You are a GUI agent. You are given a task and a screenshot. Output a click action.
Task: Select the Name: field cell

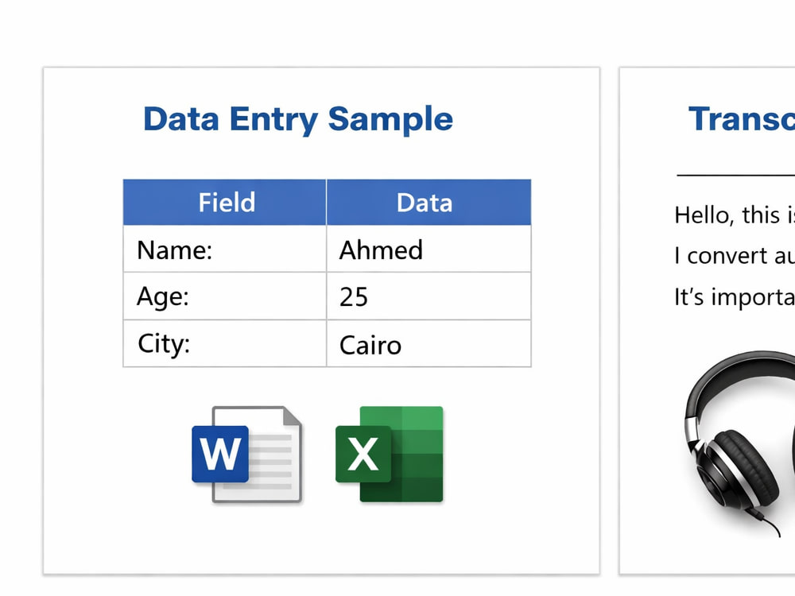pos(225,249)
